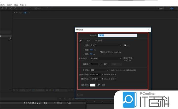
Task: Click the flowchart icon in project panel
Action: (10, 39)
